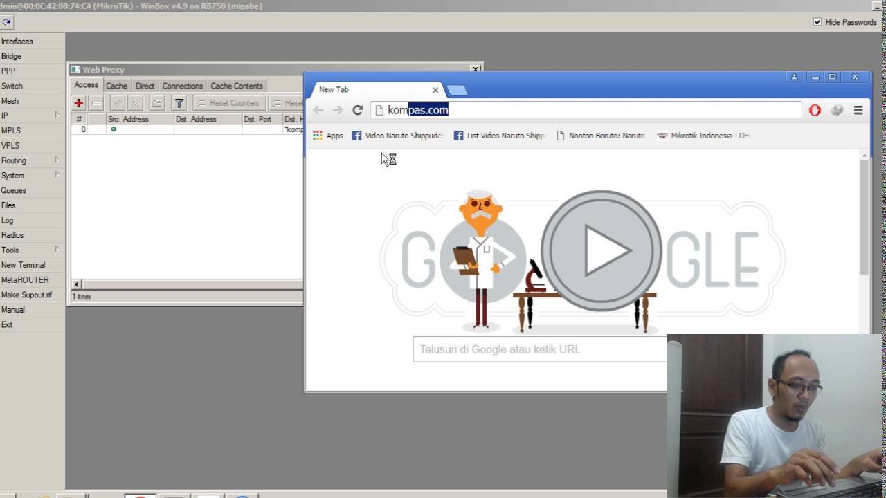This screenshot has width=886, height=498.
Task: Click Web Proxy horizontal scrollbar left arrow
Action: [x=77, y=284]
